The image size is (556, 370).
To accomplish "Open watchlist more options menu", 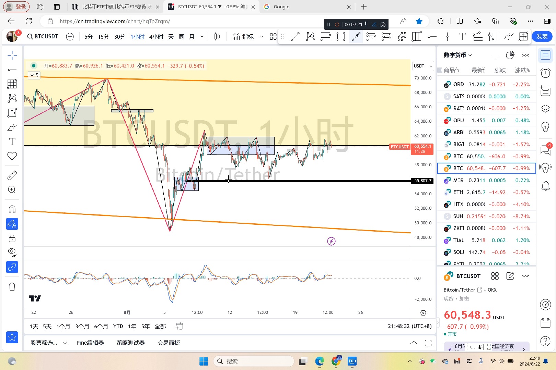I will (x=525, y=55).
